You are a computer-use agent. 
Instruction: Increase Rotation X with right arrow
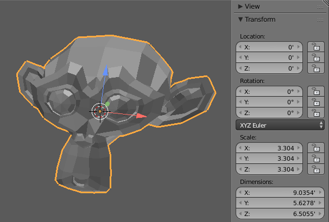299,92
